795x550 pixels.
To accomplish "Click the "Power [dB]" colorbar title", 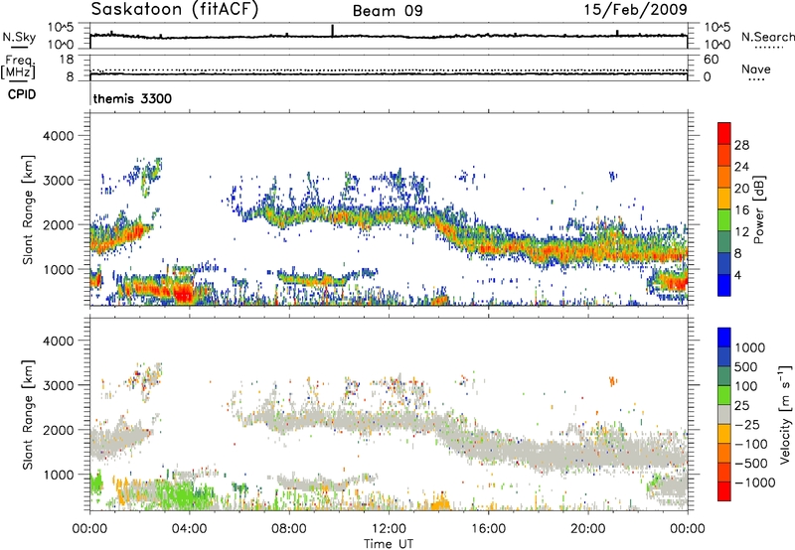I will point(759,209).
